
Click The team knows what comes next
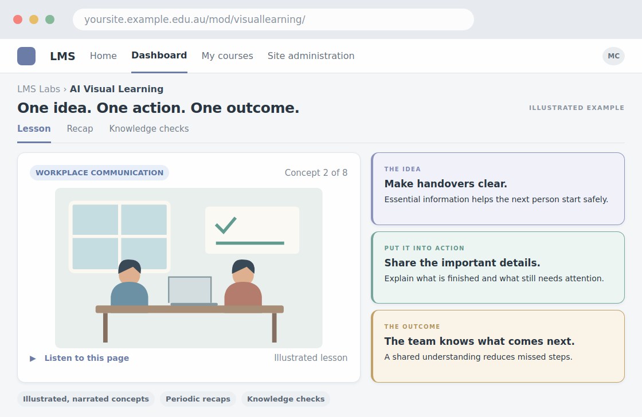point(479,341)
